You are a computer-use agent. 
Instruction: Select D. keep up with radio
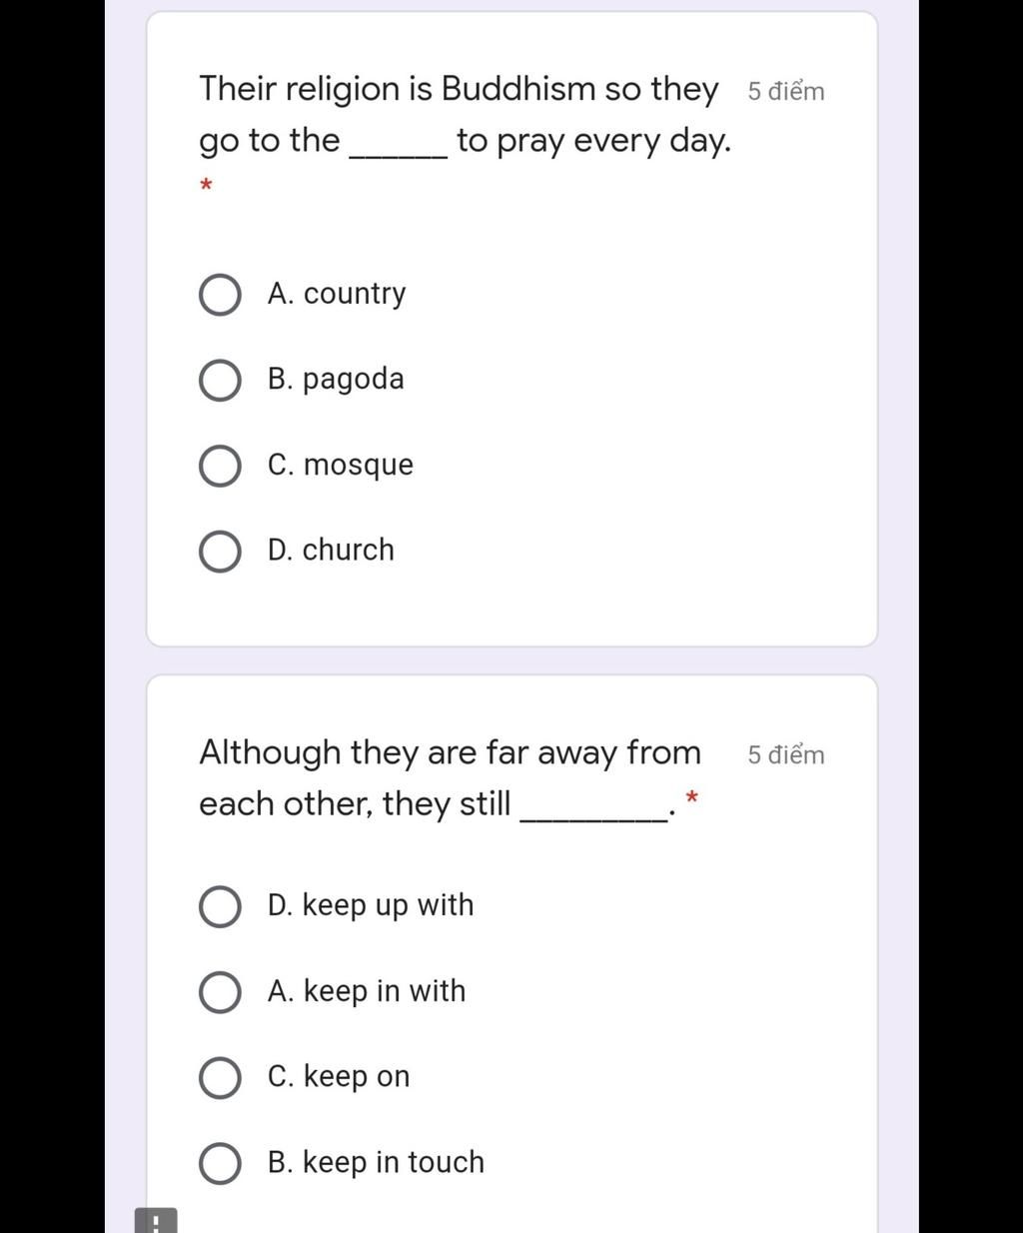pyautogui.click(x=220, y=907)
